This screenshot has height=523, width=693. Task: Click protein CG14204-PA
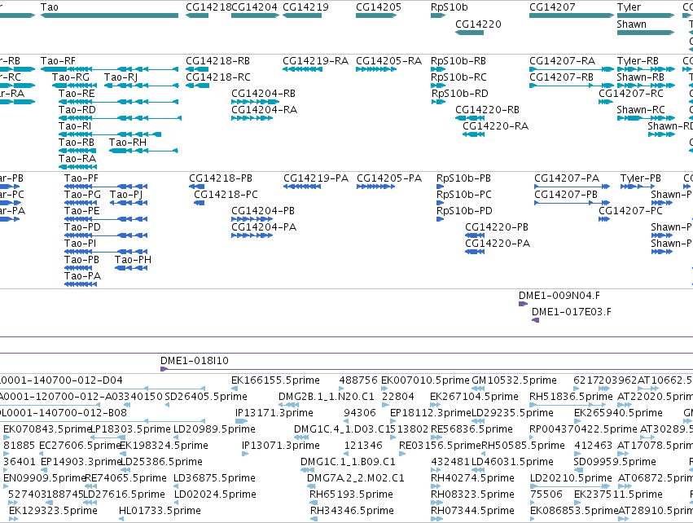click(252, 235)
